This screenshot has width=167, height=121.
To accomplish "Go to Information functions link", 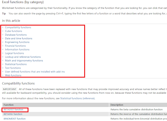I will tap(17, 49).
